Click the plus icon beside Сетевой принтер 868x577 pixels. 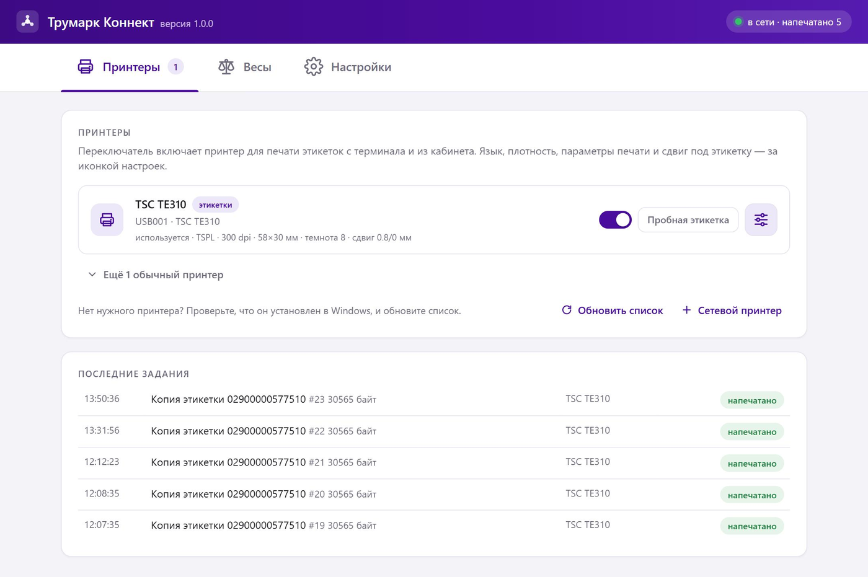click(x=686, y=310)
